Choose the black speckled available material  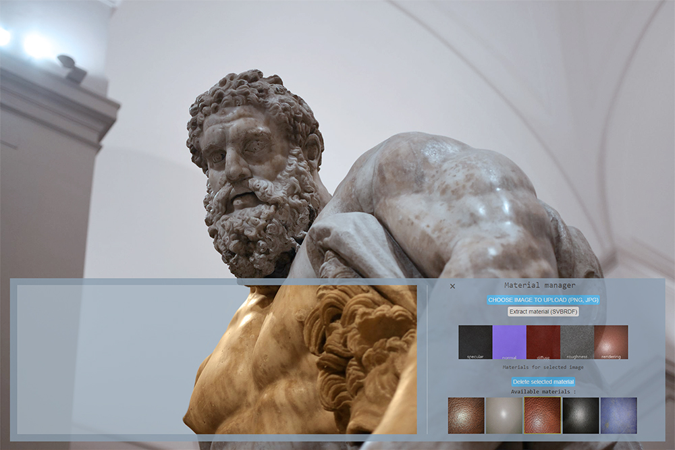(580, 415)
